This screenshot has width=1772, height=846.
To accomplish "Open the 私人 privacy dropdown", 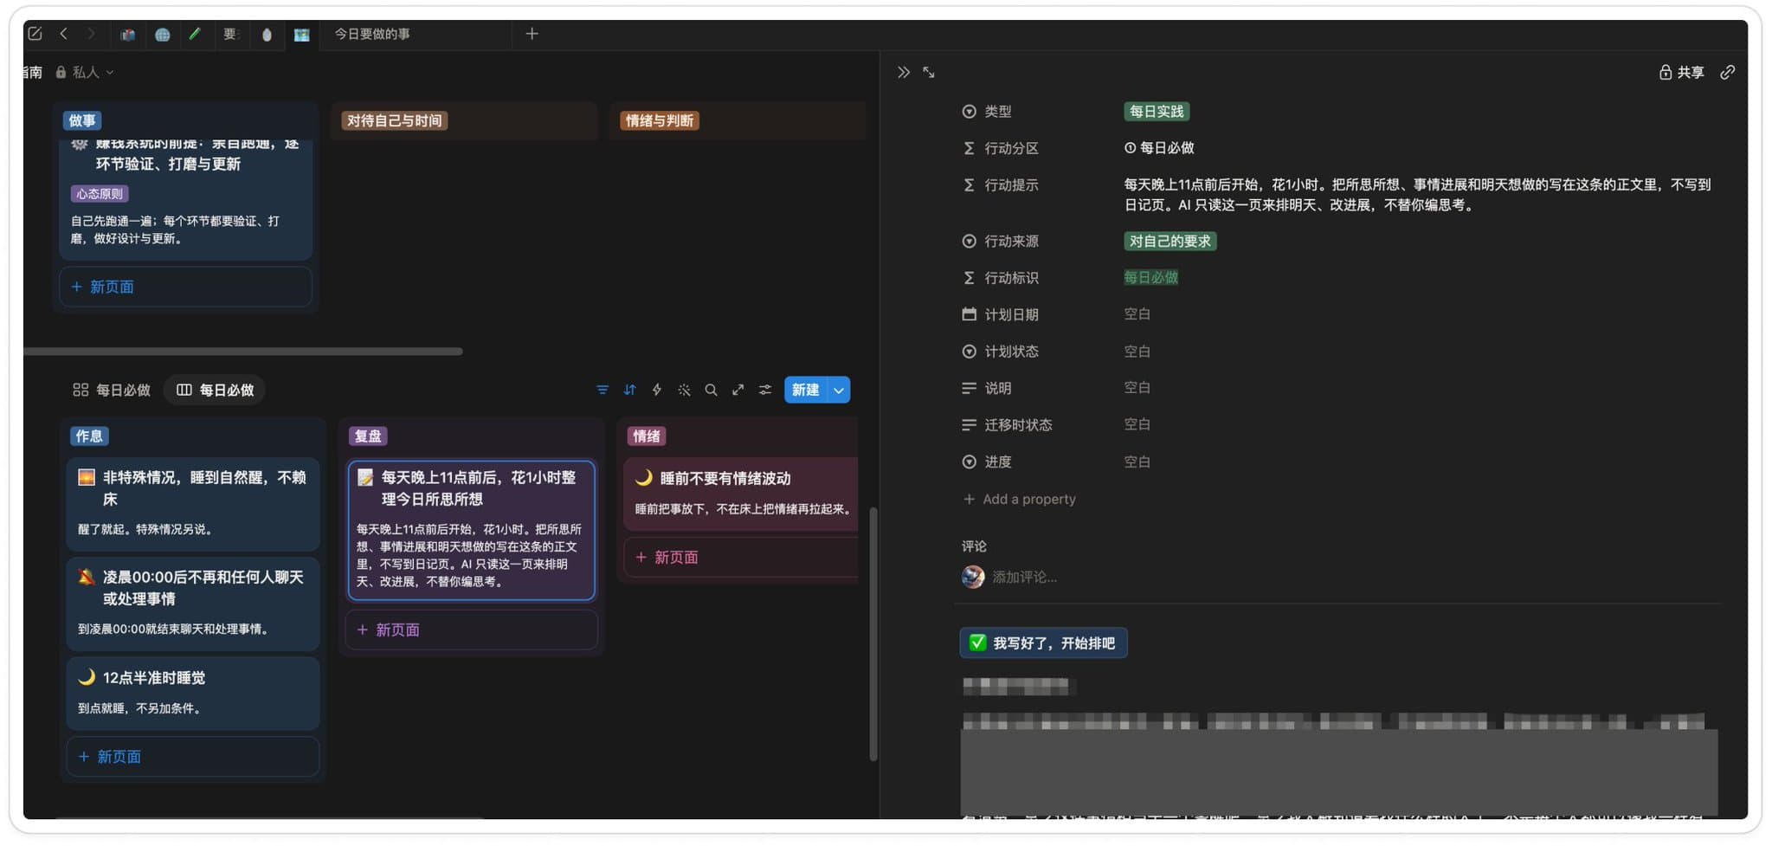I will point(85,72).
